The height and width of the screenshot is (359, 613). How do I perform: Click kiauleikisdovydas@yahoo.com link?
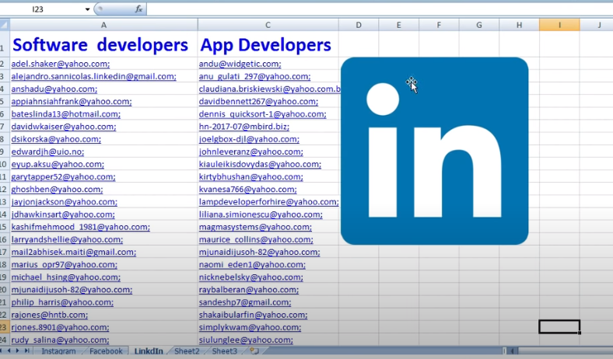(x=260, y=164)
